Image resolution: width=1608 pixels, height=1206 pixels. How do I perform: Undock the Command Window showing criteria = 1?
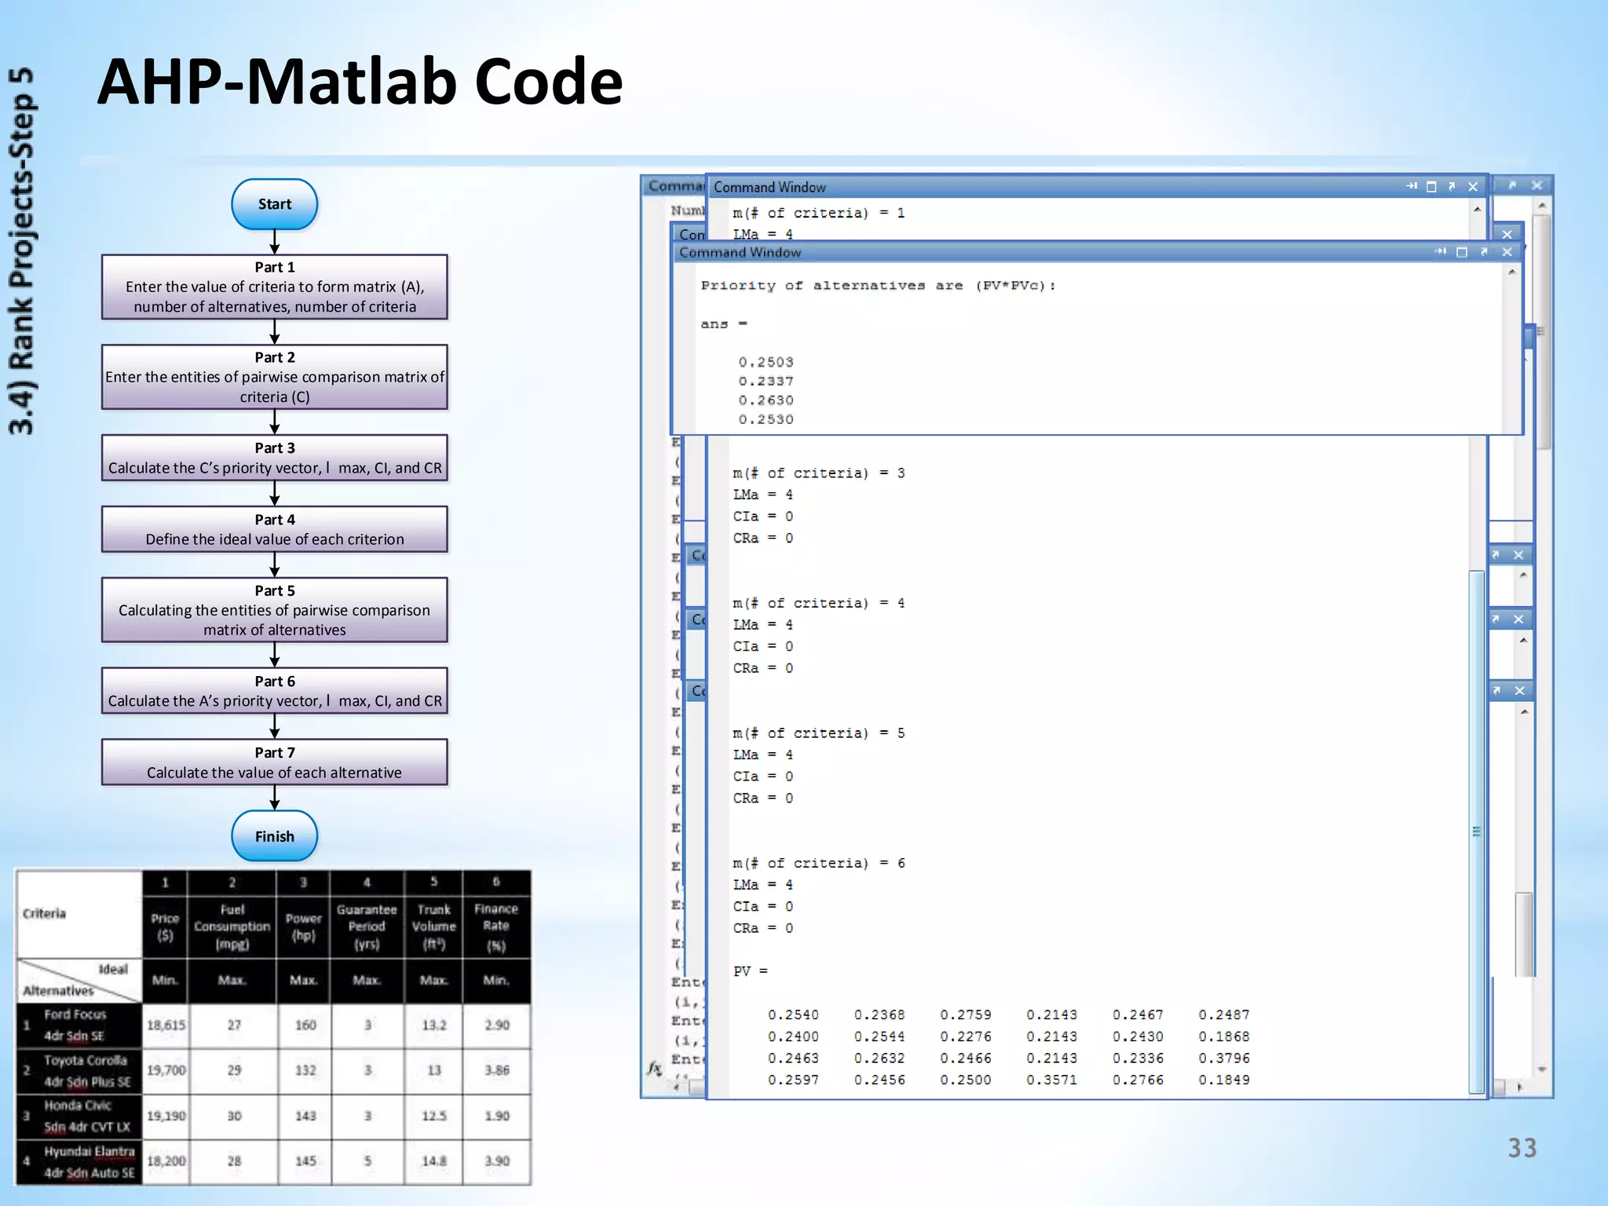(x=1452, y=187)
